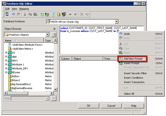
Task: Click the Cut scissors toolbar icon
Action: tap(25, 15)
